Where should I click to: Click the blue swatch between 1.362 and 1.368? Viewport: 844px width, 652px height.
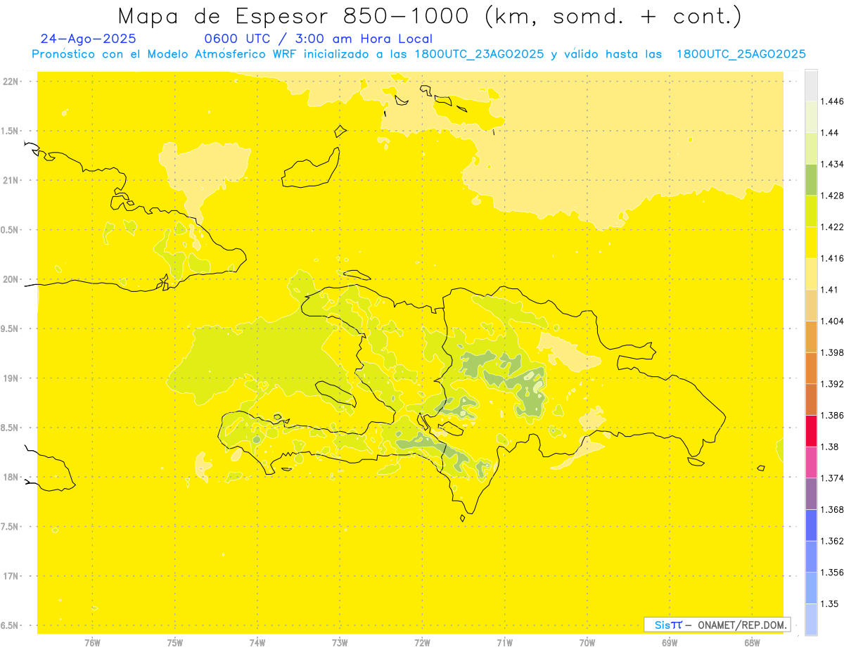pos(811,525)
